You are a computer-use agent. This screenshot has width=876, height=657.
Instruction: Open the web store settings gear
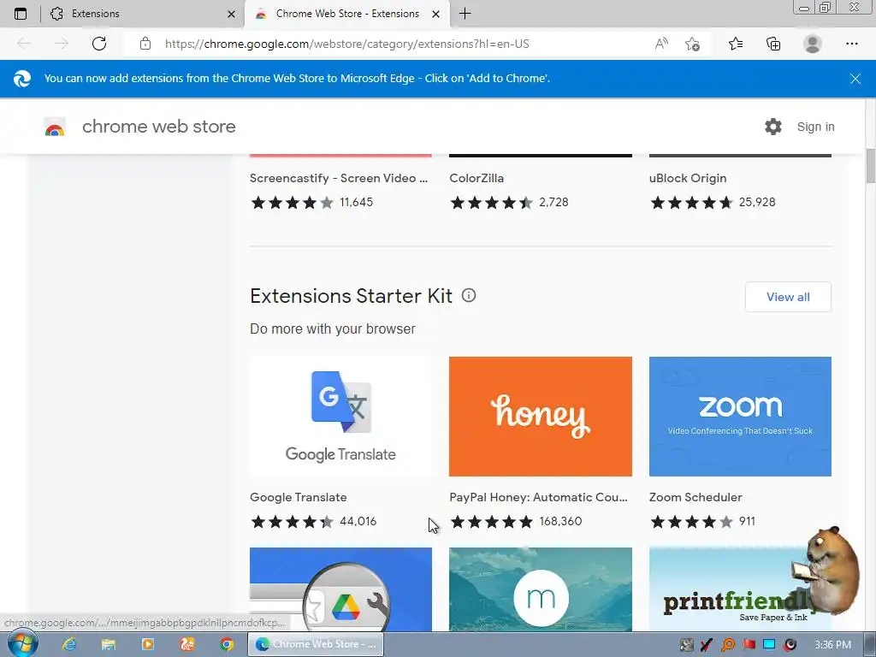tap(773, 127)
